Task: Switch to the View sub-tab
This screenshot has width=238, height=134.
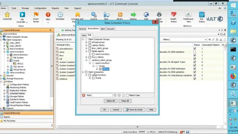Action: click(x=84, y=35)
